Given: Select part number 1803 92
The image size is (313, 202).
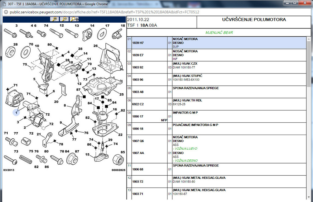Looking at the screenshot, I should [138, 67].
